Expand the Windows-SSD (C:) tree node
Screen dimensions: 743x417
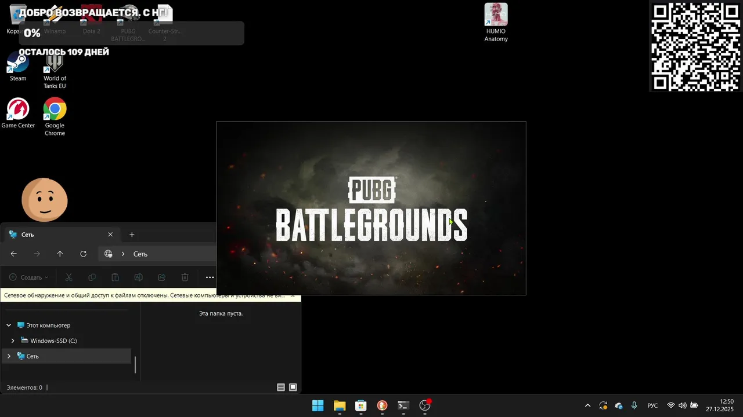pos(13,341)
